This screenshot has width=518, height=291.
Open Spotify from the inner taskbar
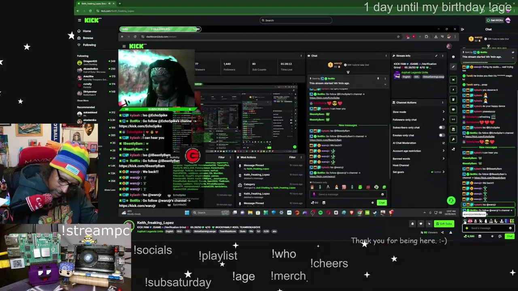click(x=320, y=213)
